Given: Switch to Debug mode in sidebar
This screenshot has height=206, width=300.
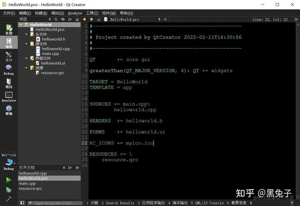Looking at the screenshot, I should click(x=9, y=70).
